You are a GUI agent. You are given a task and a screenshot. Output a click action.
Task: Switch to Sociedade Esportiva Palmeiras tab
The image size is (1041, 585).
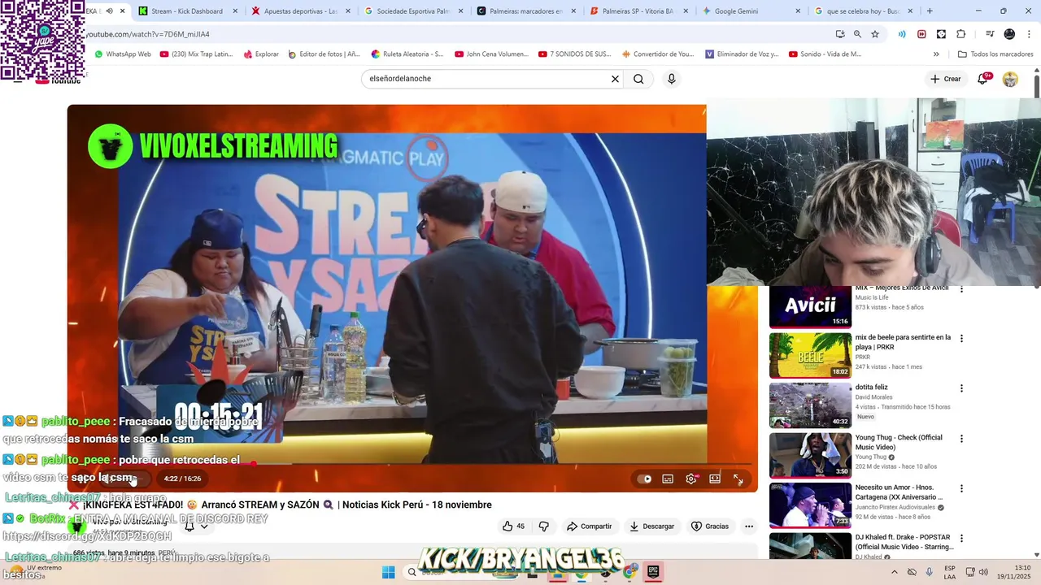[x=413, y=11]
